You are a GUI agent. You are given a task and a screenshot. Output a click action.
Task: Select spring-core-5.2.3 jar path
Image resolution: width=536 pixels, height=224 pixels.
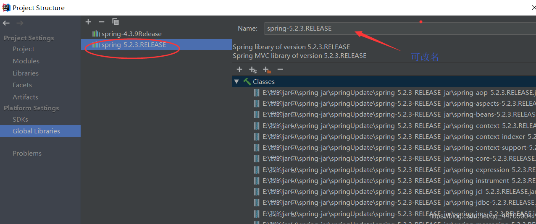tap(399, 159)
